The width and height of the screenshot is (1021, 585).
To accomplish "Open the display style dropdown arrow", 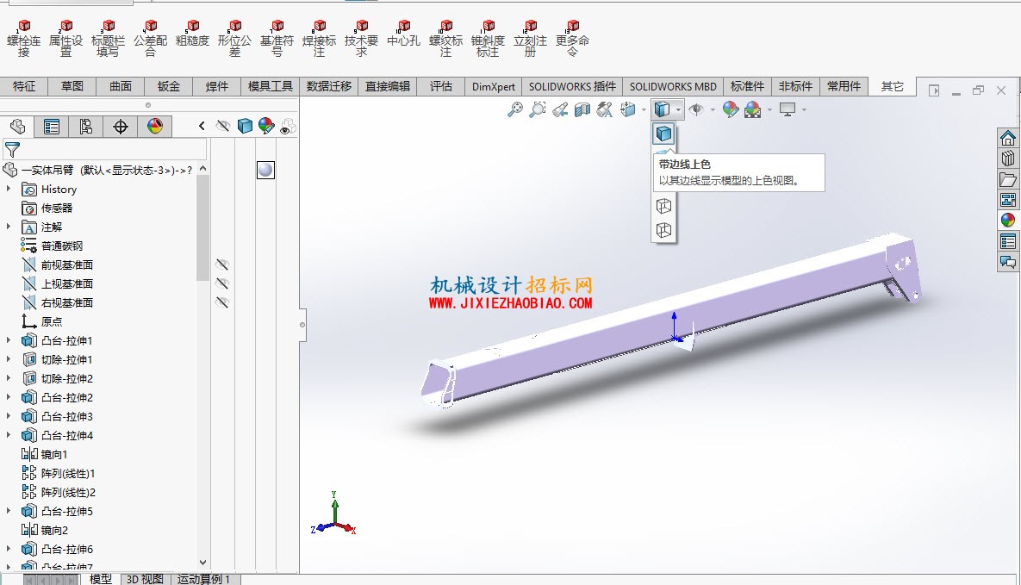I will coord(678,110).
